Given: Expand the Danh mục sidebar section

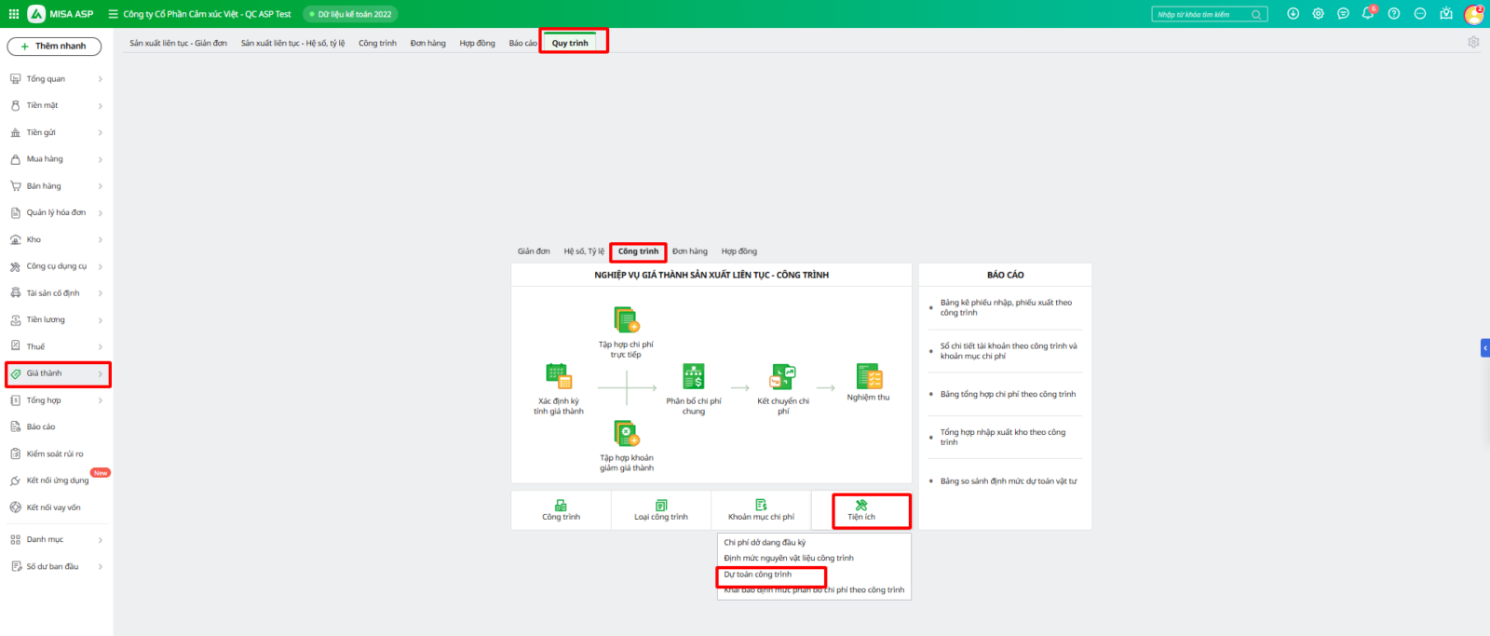Looking at the screenshot, I should pos(58,540).
